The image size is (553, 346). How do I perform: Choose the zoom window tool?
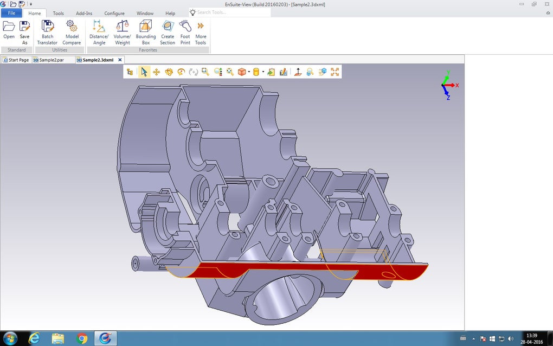pos(205,72)
